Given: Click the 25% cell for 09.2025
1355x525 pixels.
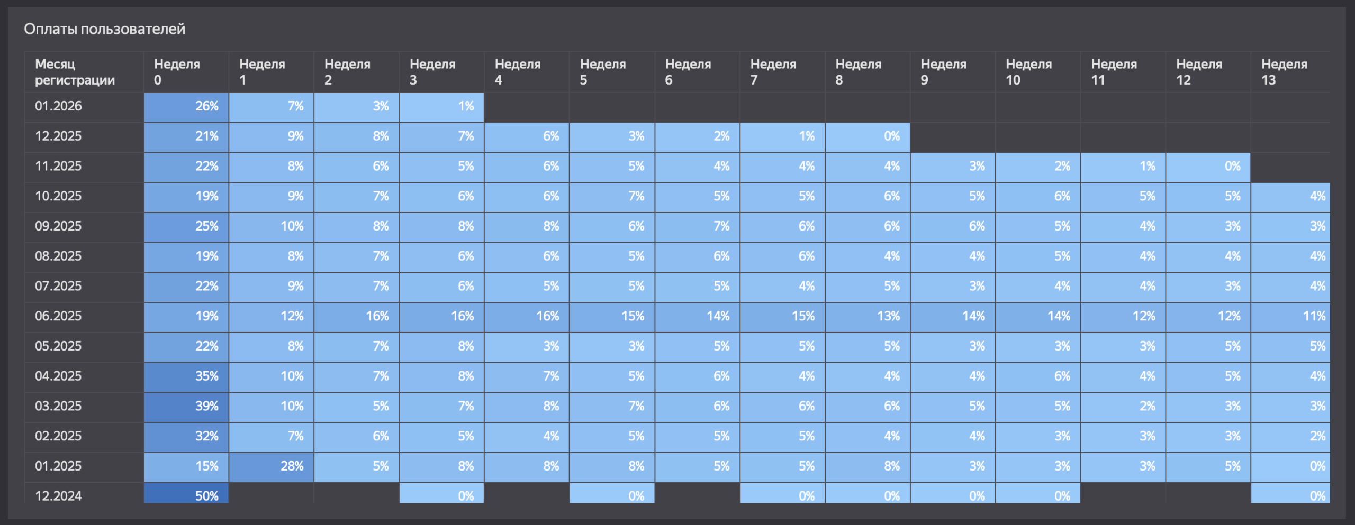Looking at the screenshot, I should click(x=186, y=226).
